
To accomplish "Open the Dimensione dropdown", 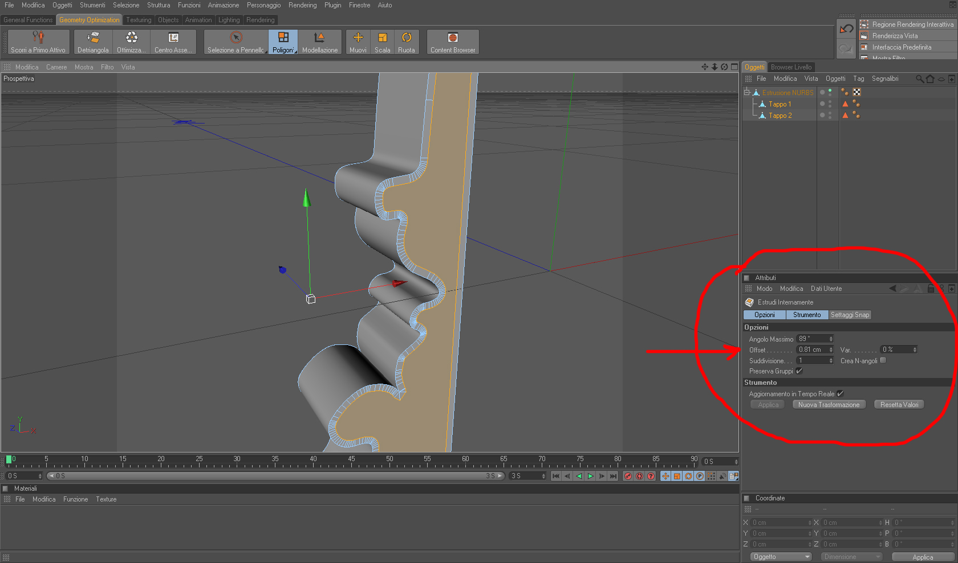I will (x=851, y=557).
